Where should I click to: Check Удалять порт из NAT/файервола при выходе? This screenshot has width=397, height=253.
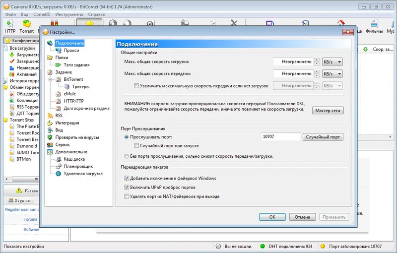[x=127, y=196]
